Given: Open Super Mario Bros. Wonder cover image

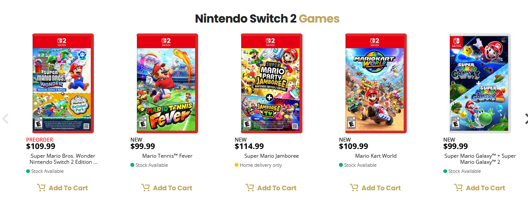Looking at the screenshot, I should tap(63, 83).
